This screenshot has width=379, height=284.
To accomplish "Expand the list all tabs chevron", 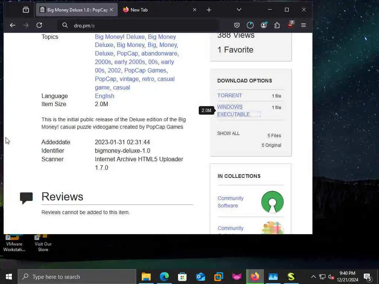I will [239, 10].
